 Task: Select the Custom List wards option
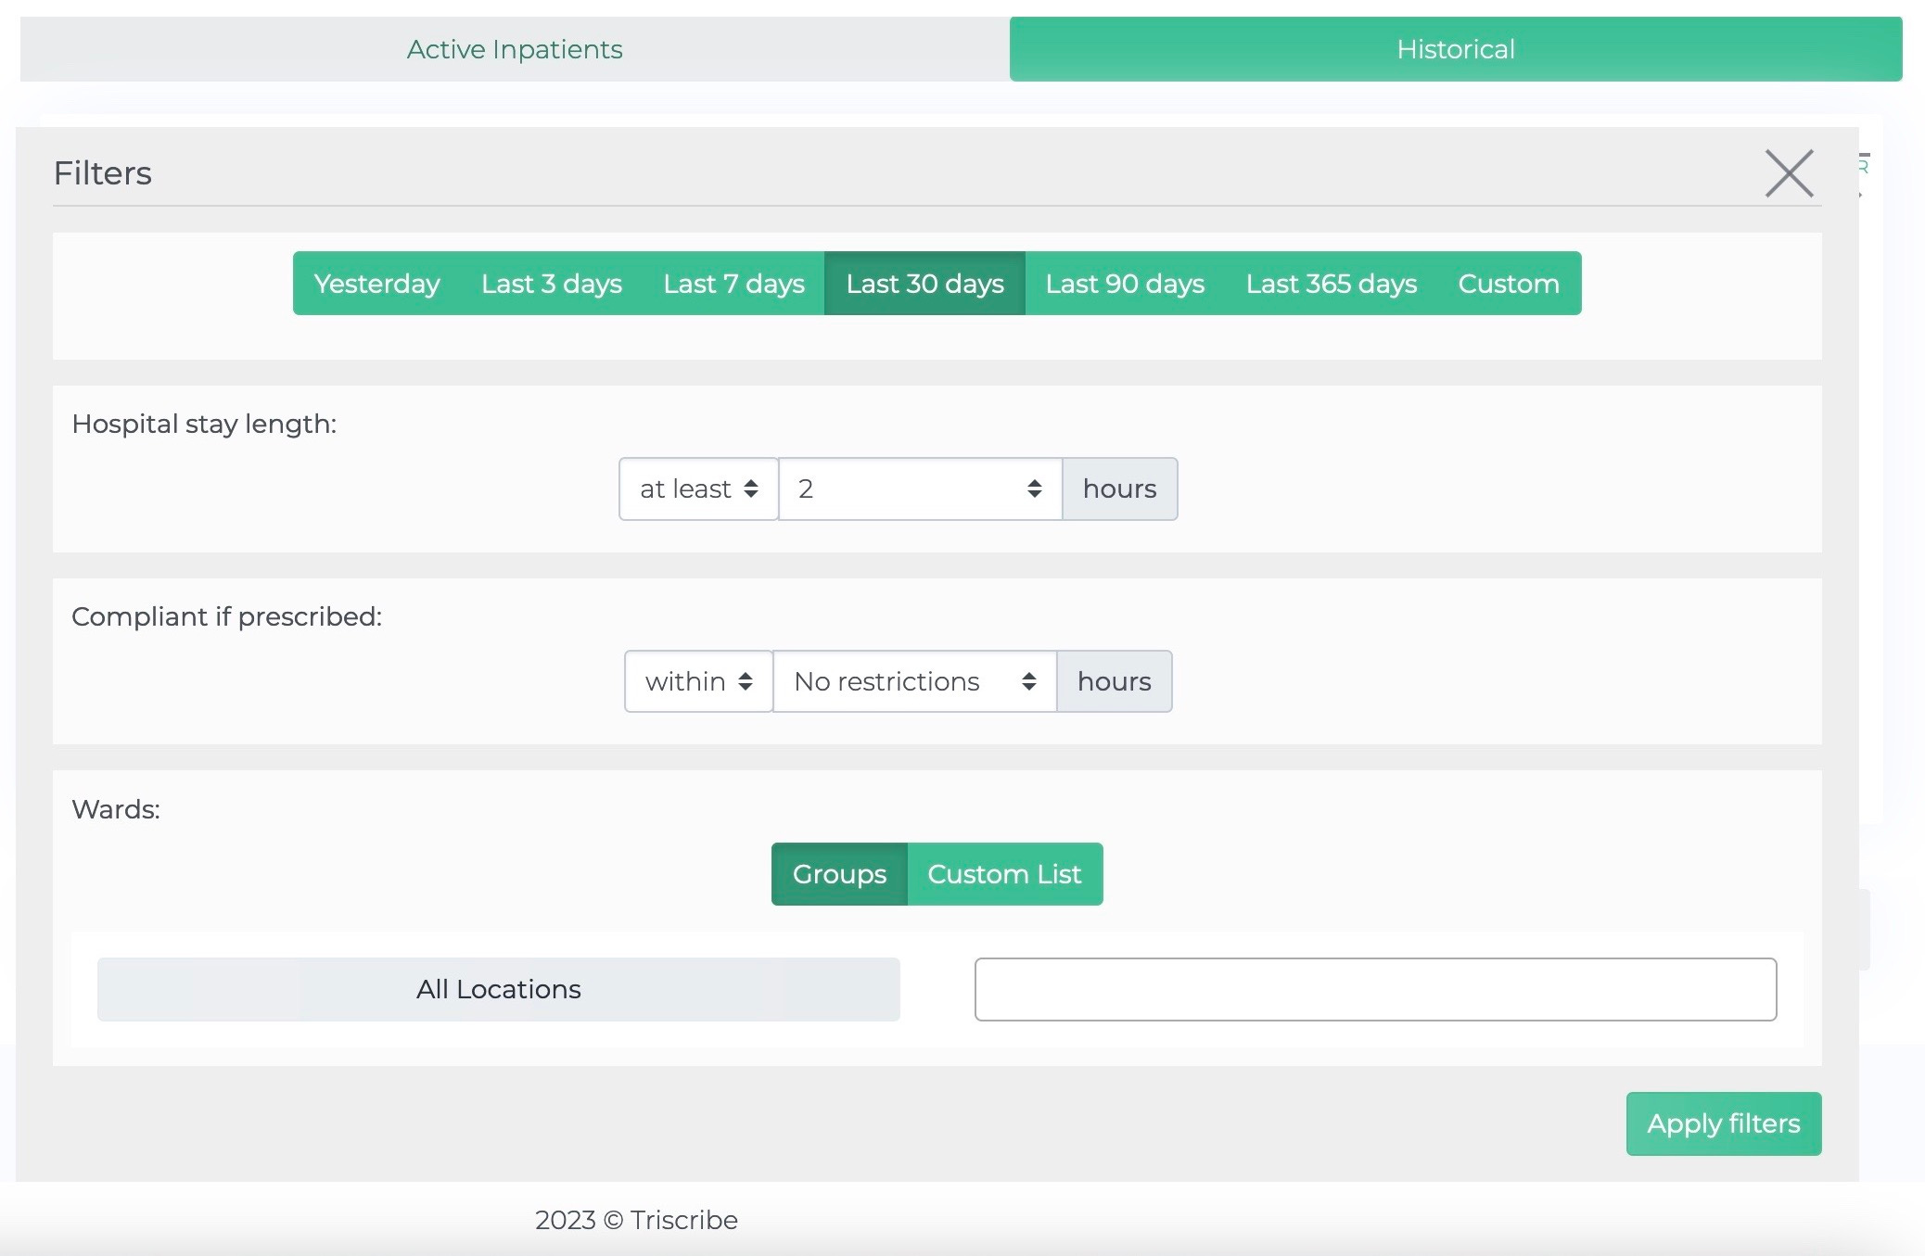pos(1005,874)
